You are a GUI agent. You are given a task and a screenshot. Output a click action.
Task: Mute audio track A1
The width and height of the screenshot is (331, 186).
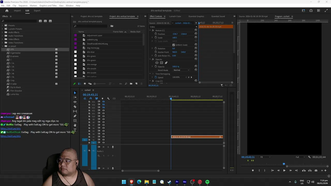click(103, 147)
